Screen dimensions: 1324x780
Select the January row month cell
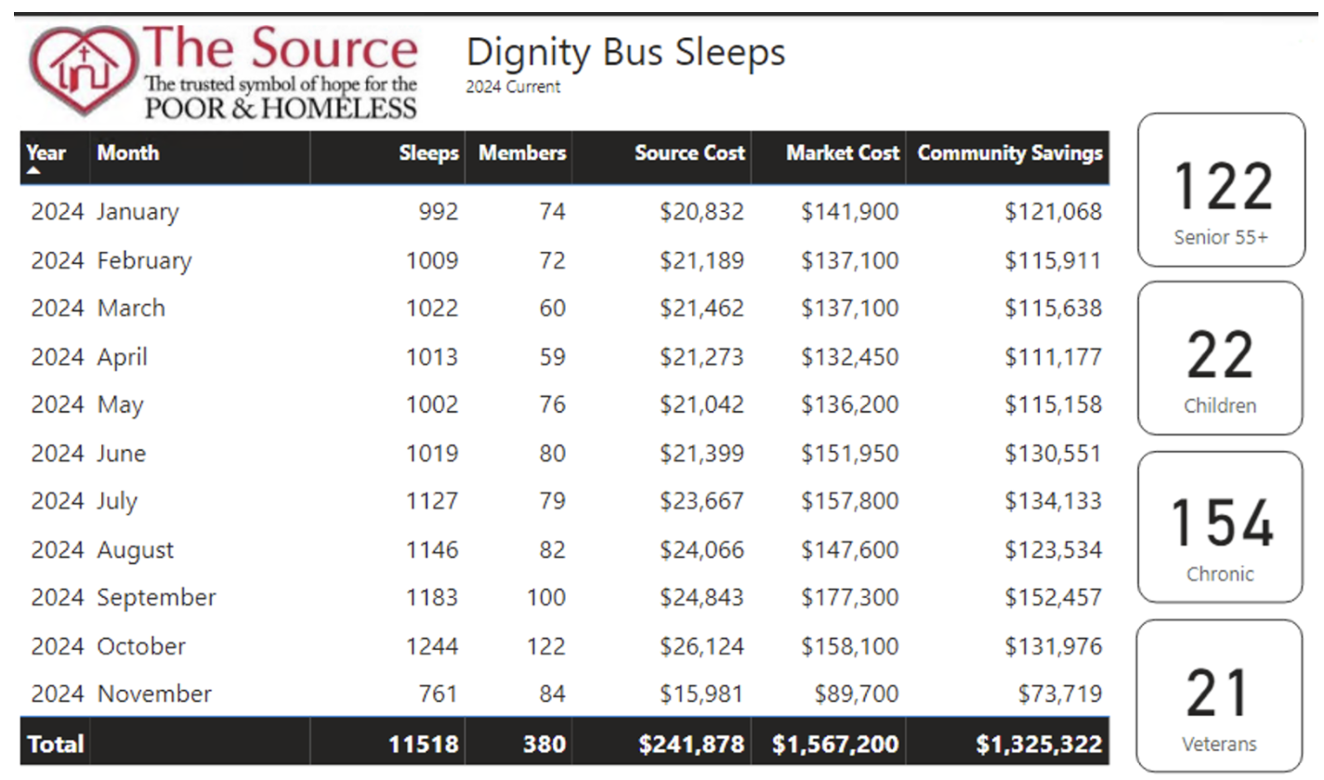[138, 212]
